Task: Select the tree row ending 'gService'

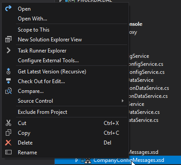Action: 139,56
